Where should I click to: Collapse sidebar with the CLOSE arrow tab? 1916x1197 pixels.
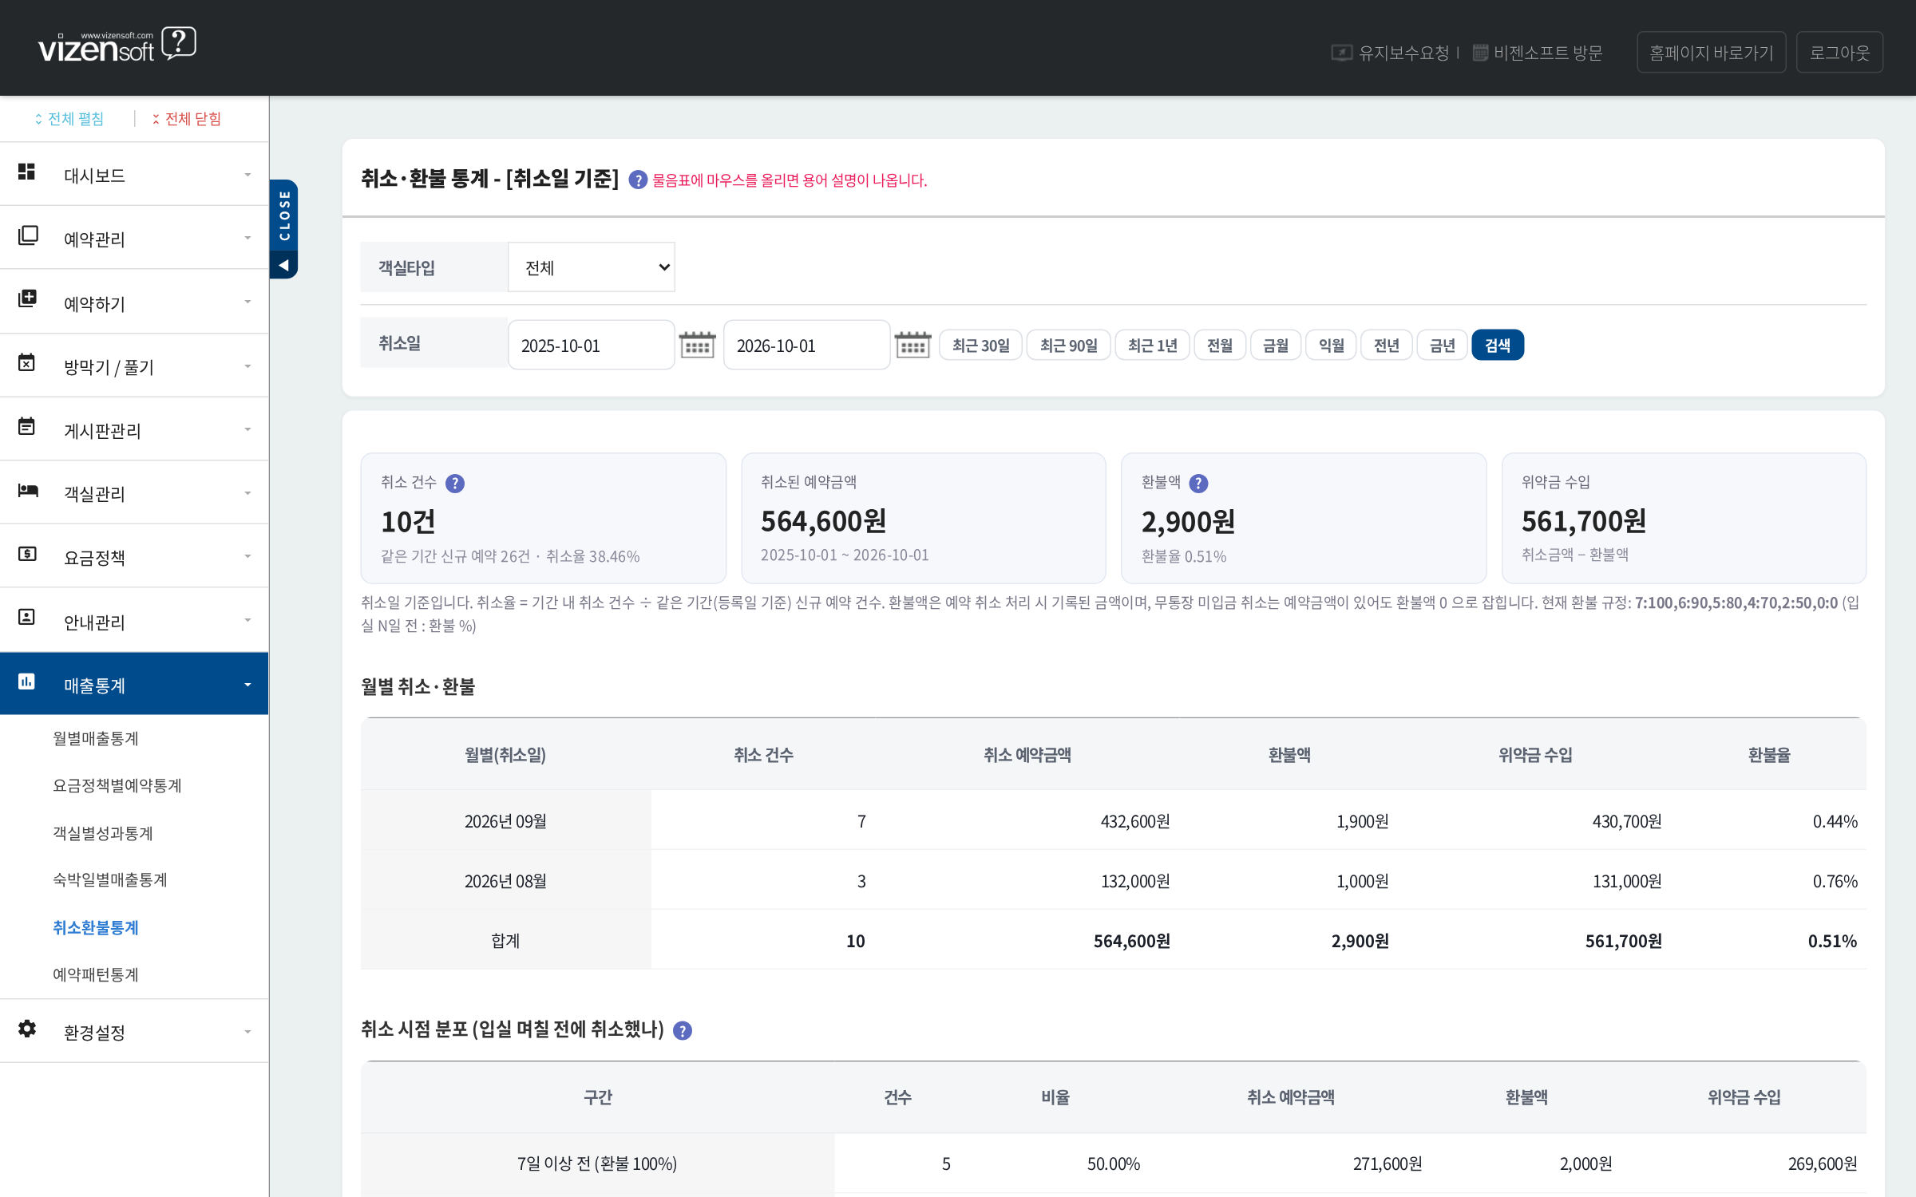[284, 229]
